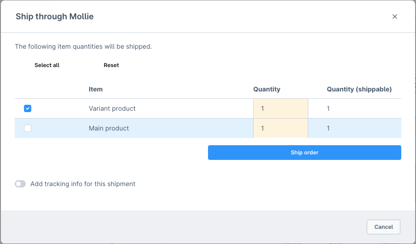Enable tracking info toggle for this shipment
This screenshot has height=244, width=416.
coord(20,184)
